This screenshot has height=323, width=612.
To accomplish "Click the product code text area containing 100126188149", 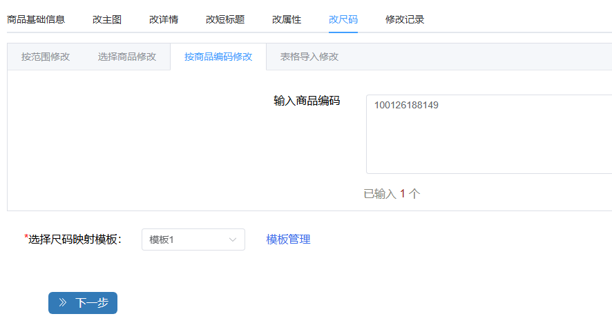I will (x=488, y=134).
